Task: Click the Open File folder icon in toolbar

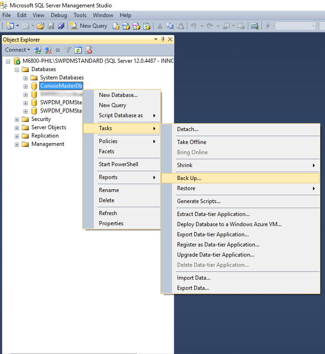Action: click(x=41, y=26)
